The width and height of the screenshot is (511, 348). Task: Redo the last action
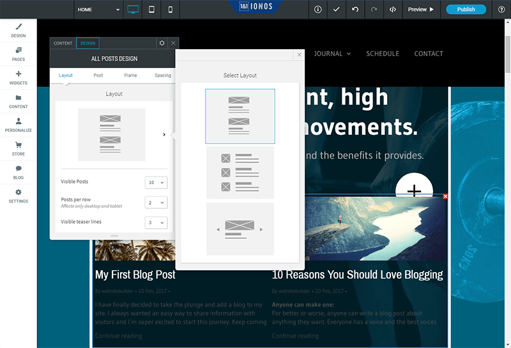(x=374, y=10)
